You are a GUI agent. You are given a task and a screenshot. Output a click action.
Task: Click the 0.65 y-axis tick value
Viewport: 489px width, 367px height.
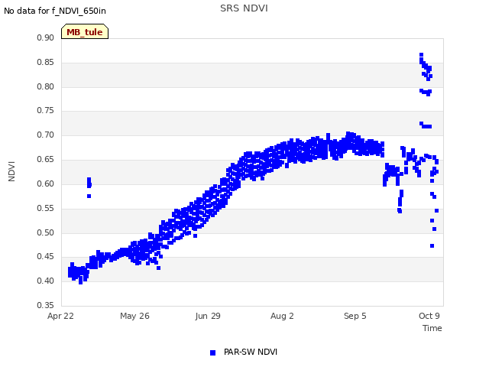[46, 159]
